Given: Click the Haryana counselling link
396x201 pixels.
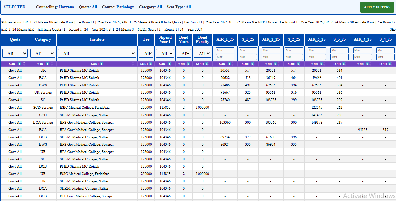Looking at the screenshot, I should pos(66,7).
